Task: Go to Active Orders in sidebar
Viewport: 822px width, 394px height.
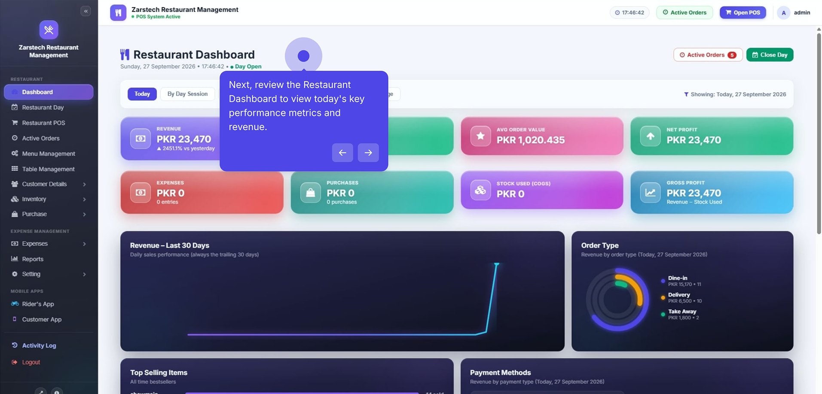Action: point(49,138)
